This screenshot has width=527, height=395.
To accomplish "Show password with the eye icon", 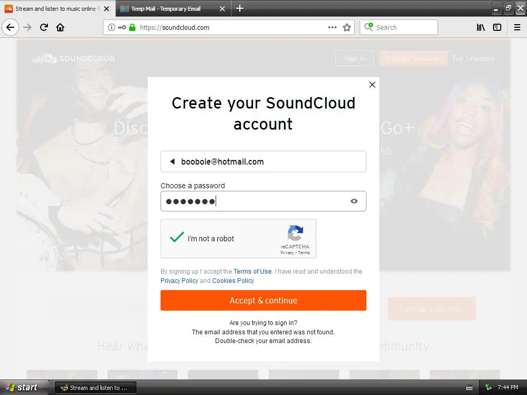I will (354, 201).
